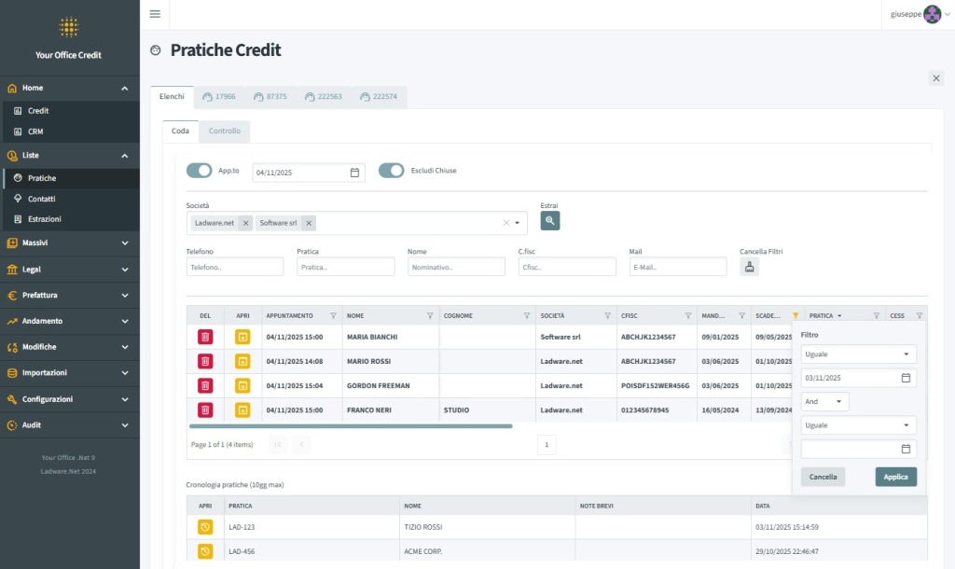The image size is (955, 569).
Task: Click Cancella in the filter popup
Action: (823, 477)
